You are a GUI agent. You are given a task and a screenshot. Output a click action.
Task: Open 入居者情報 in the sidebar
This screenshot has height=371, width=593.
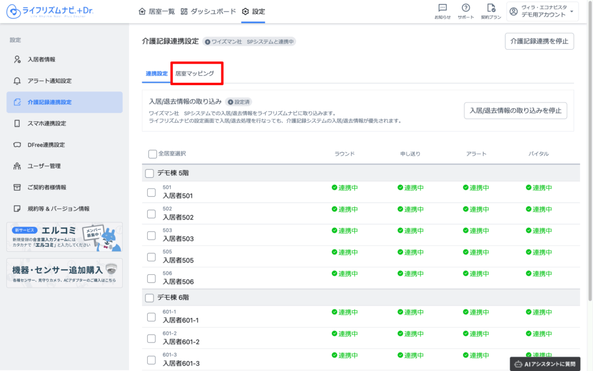tap(42, 60)
